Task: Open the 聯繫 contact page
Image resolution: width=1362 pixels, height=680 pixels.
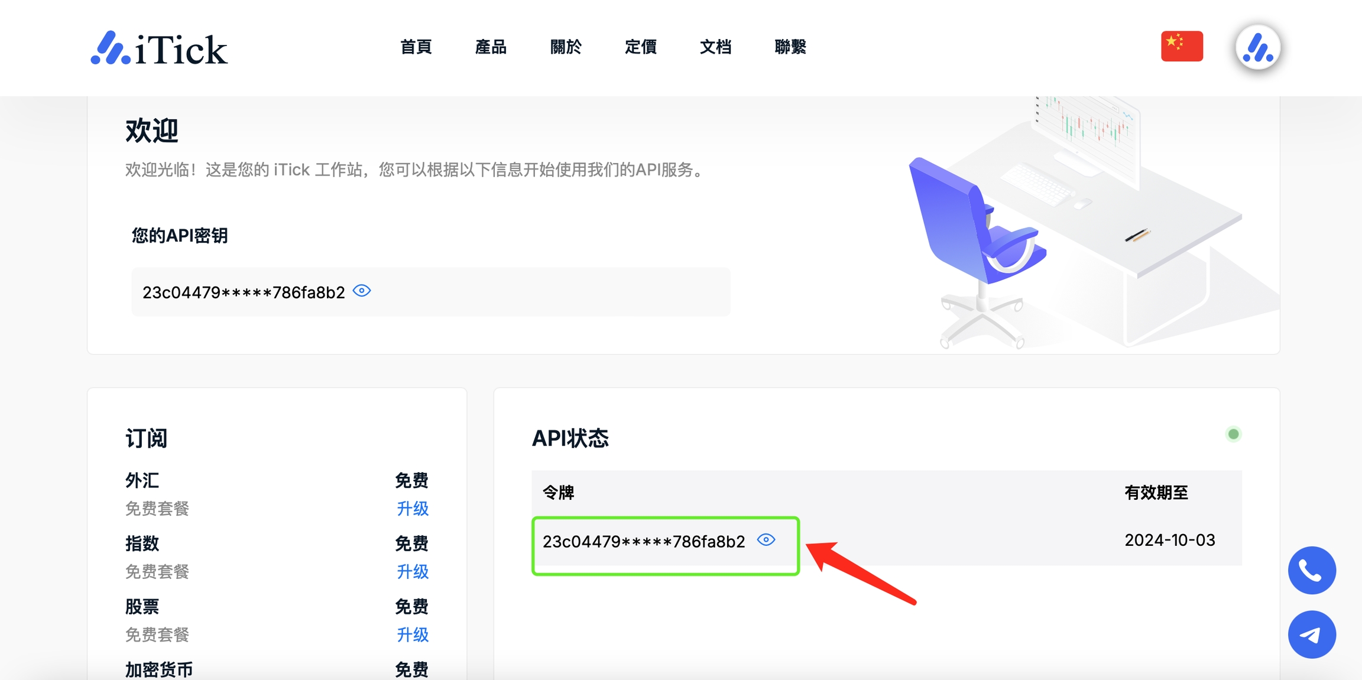Action: tap(790, 47)
